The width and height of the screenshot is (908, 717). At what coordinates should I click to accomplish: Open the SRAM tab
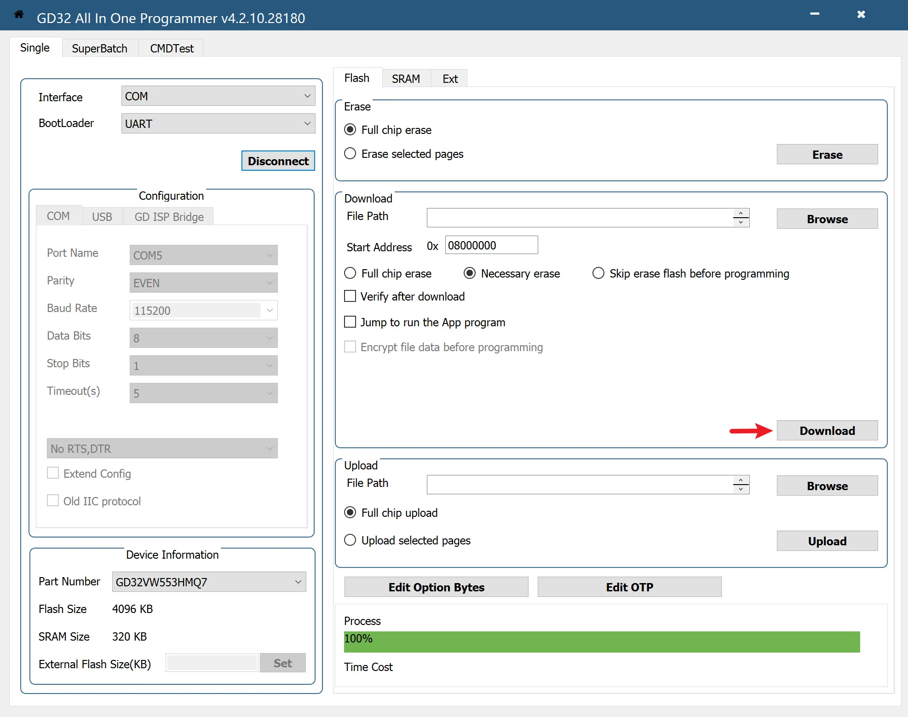point(406,79)
